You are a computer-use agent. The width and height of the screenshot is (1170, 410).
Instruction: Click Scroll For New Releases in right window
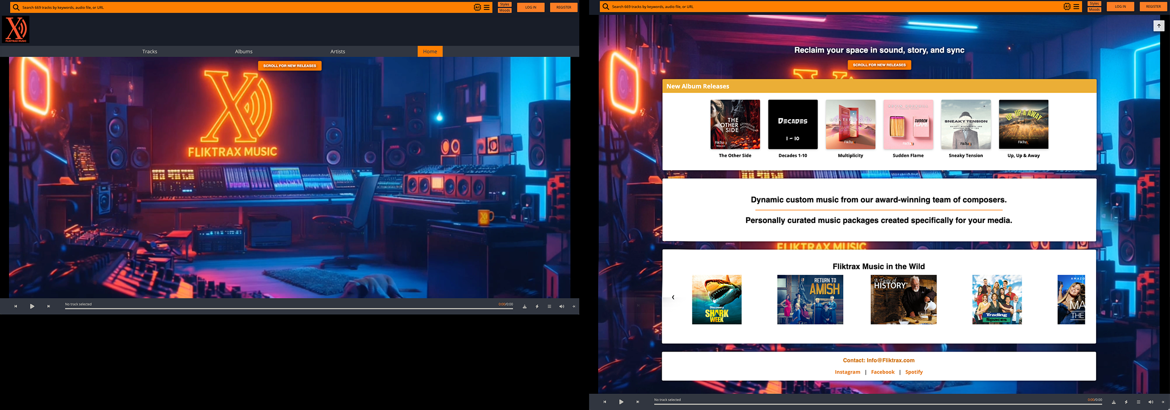[x=879, y=65]
